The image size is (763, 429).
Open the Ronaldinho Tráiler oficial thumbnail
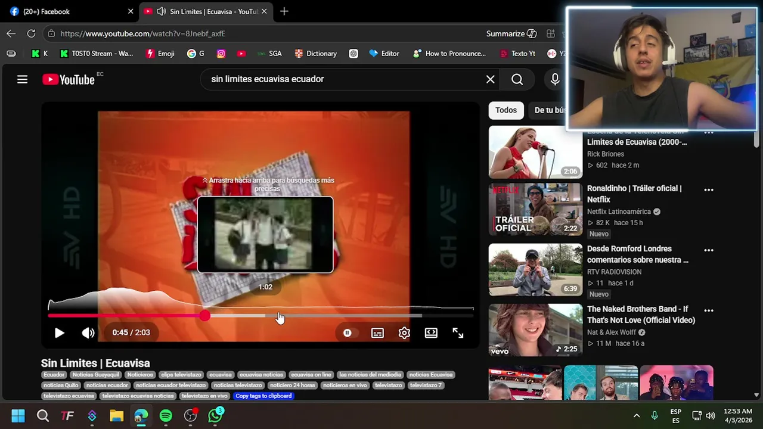(535, 209)
